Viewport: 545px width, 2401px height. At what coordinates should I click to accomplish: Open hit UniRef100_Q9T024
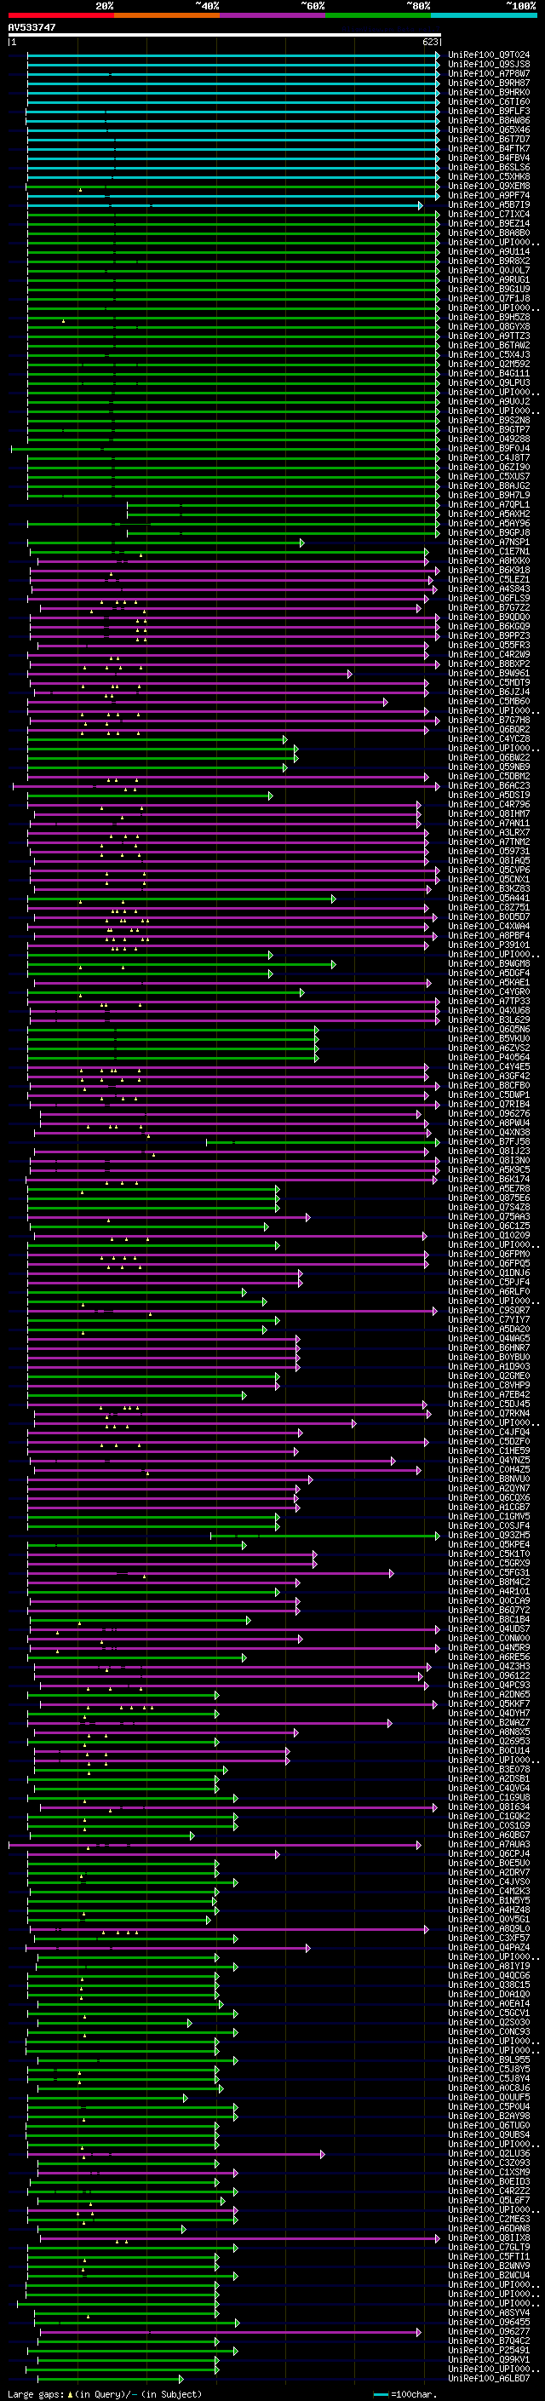coord(489,55)
